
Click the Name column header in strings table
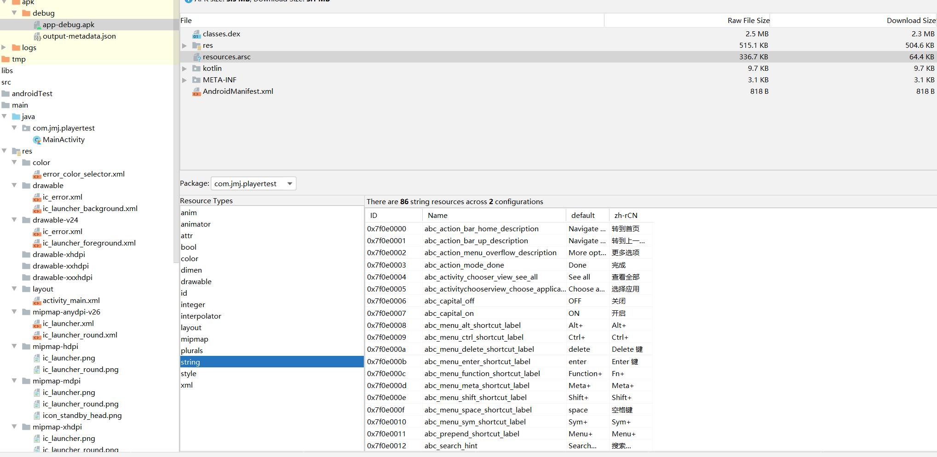point(494,216)
